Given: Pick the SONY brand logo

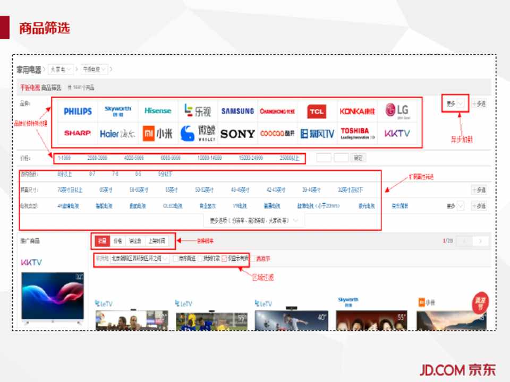Looking at the screenshot, I should coord(237,134).
